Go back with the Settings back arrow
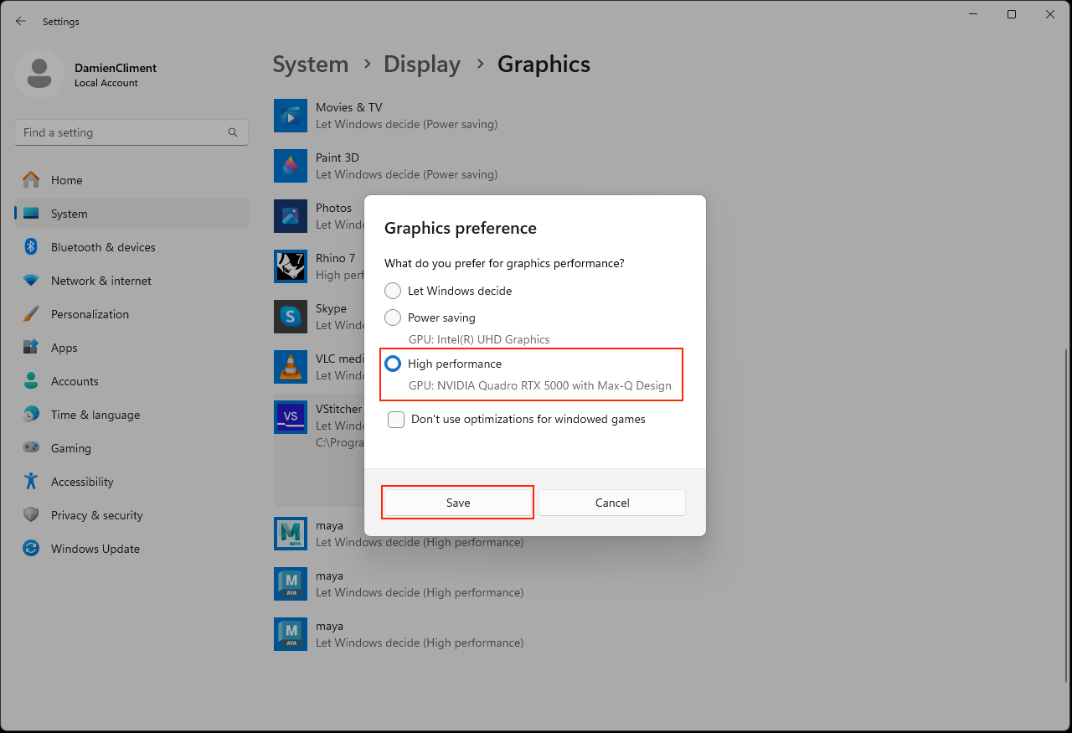The width and height of the screenshot is (1072, 733). click(21, 21)
